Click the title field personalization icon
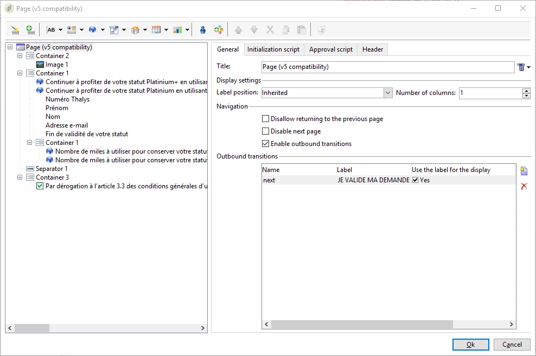This screenshot has height=356, width=536. tap(521, 67)
